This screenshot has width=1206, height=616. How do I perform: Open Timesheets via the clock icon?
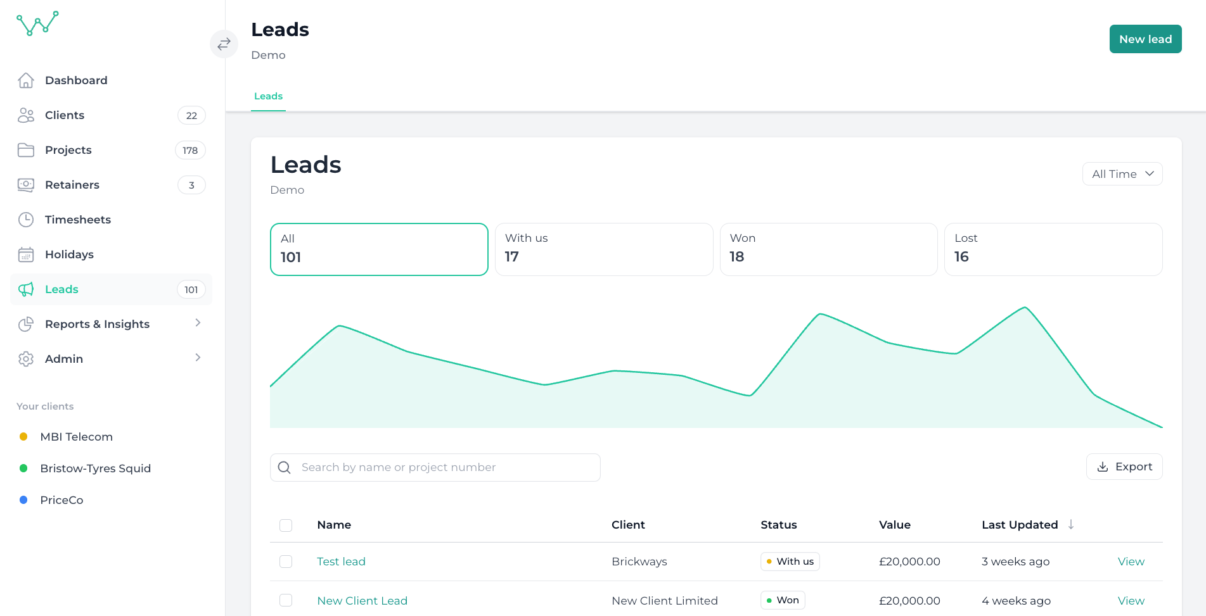click(x=26, y=220)
